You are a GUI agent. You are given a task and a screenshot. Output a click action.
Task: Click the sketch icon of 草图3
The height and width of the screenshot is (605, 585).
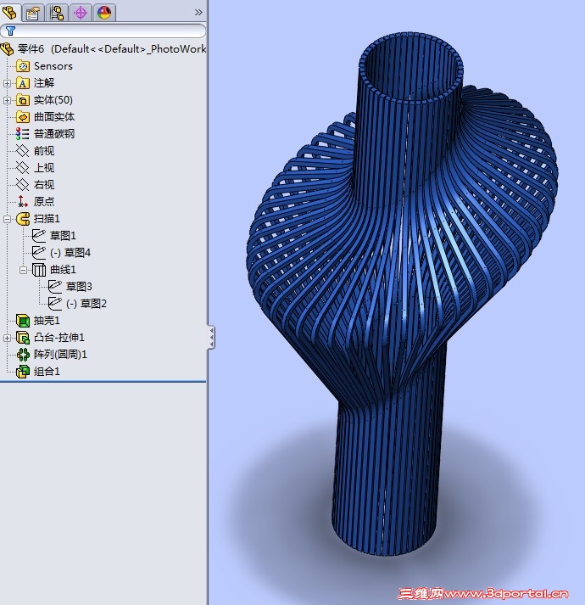(x=55, y=287)
